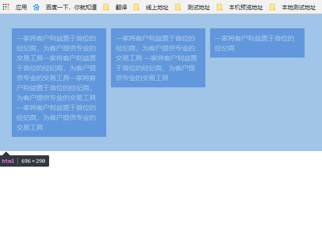Click the folder icon beside 翻译

[106, 7]
